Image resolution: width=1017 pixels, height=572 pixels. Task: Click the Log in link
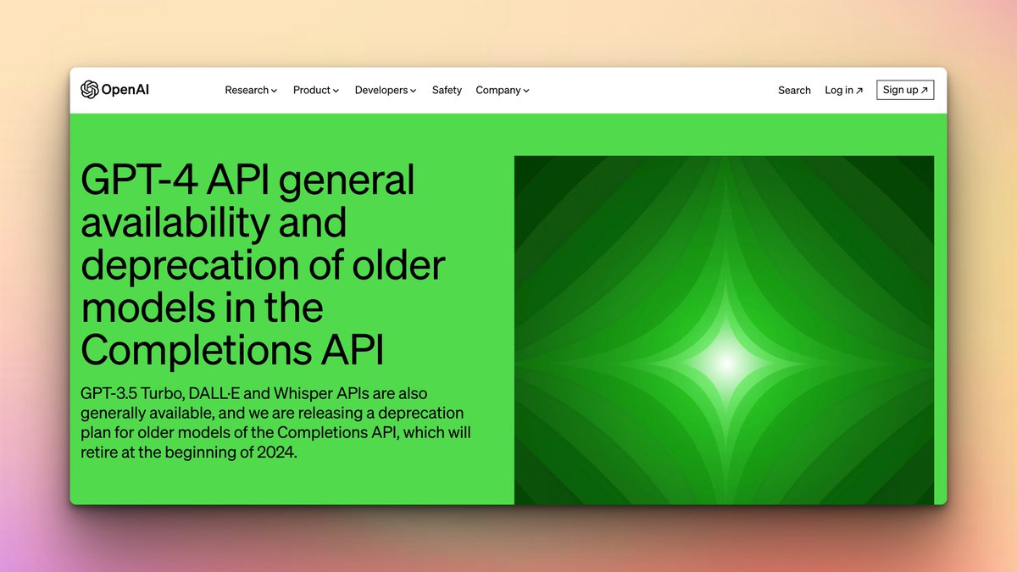844,90
